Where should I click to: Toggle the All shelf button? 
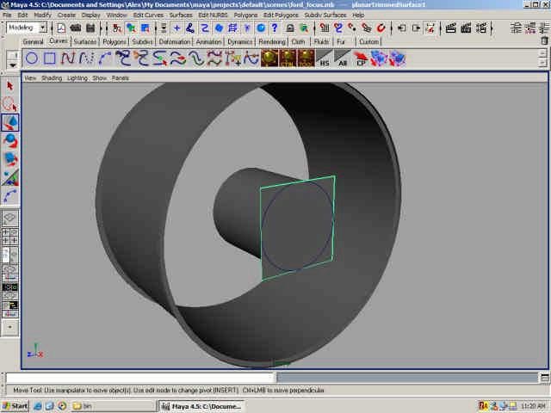click(343, 59)
